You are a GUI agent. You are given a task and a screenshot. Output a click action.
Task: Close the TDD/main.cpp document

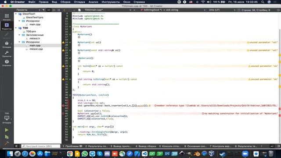(x=134, y=10)
